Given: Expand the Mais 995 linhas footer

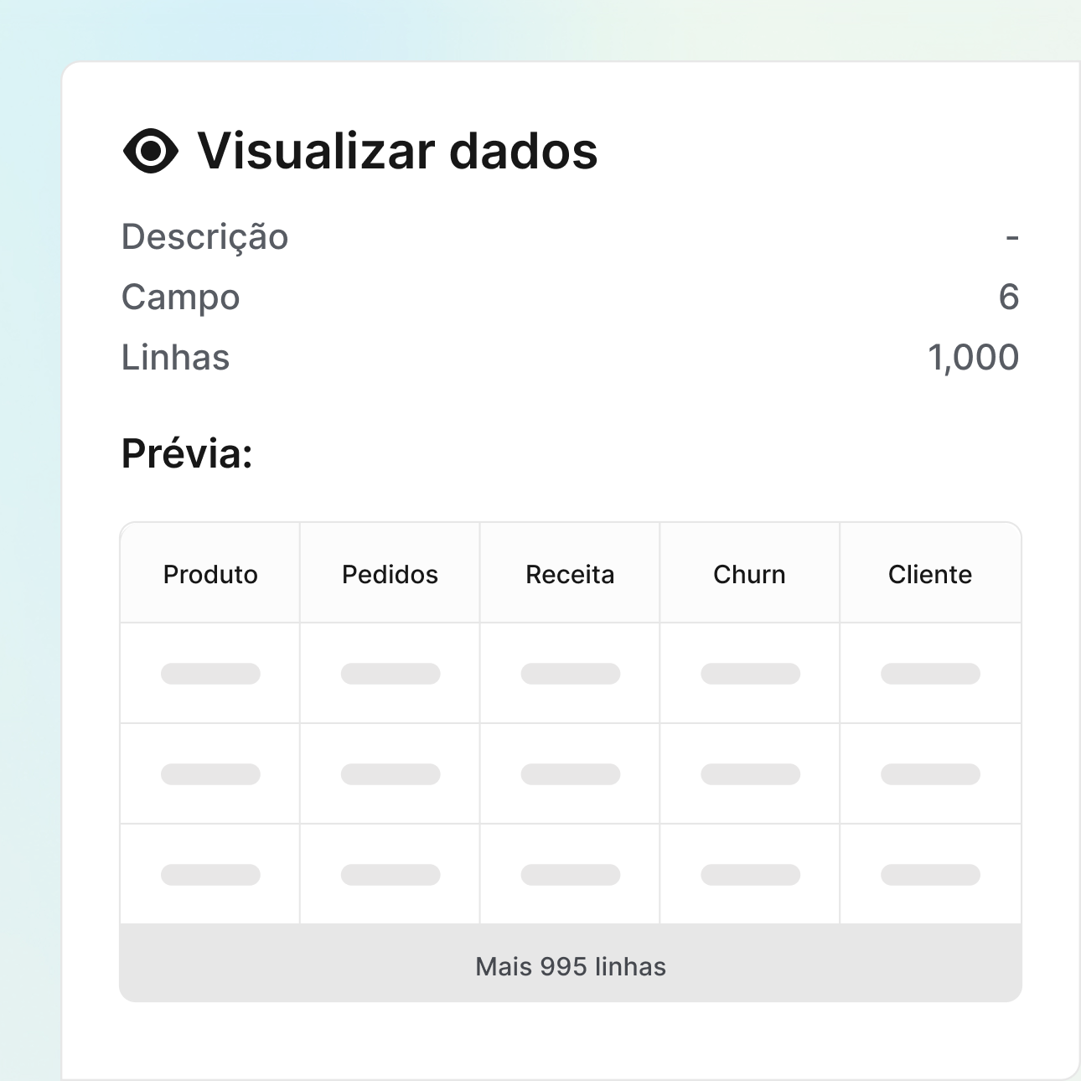Looking at the screenshot, I should click(571, 966).
